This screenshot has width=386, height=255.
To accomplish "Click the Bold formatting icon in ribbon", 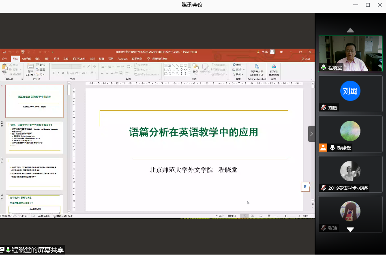I will pos(54,73).
